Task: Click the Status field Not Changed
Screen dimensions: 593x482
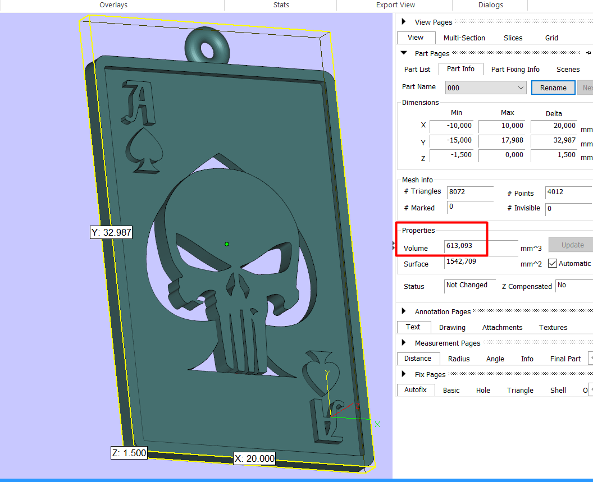Action: click(x=469, y=286)
